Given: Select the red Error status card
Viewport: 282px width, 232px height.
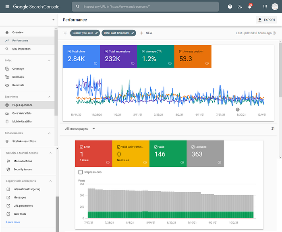Looking at the screenshot, I should click(x=94, y=153).
